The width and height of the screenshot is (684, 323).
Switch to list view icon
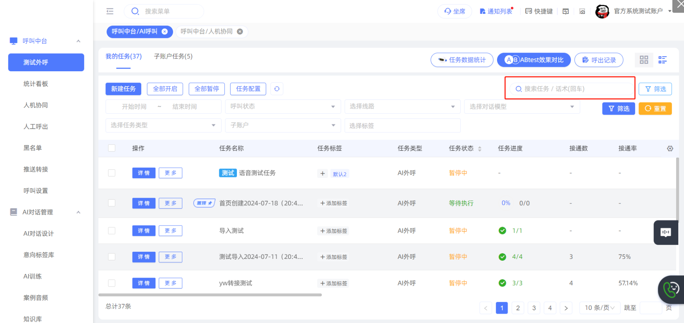click(x=663, y=60)
